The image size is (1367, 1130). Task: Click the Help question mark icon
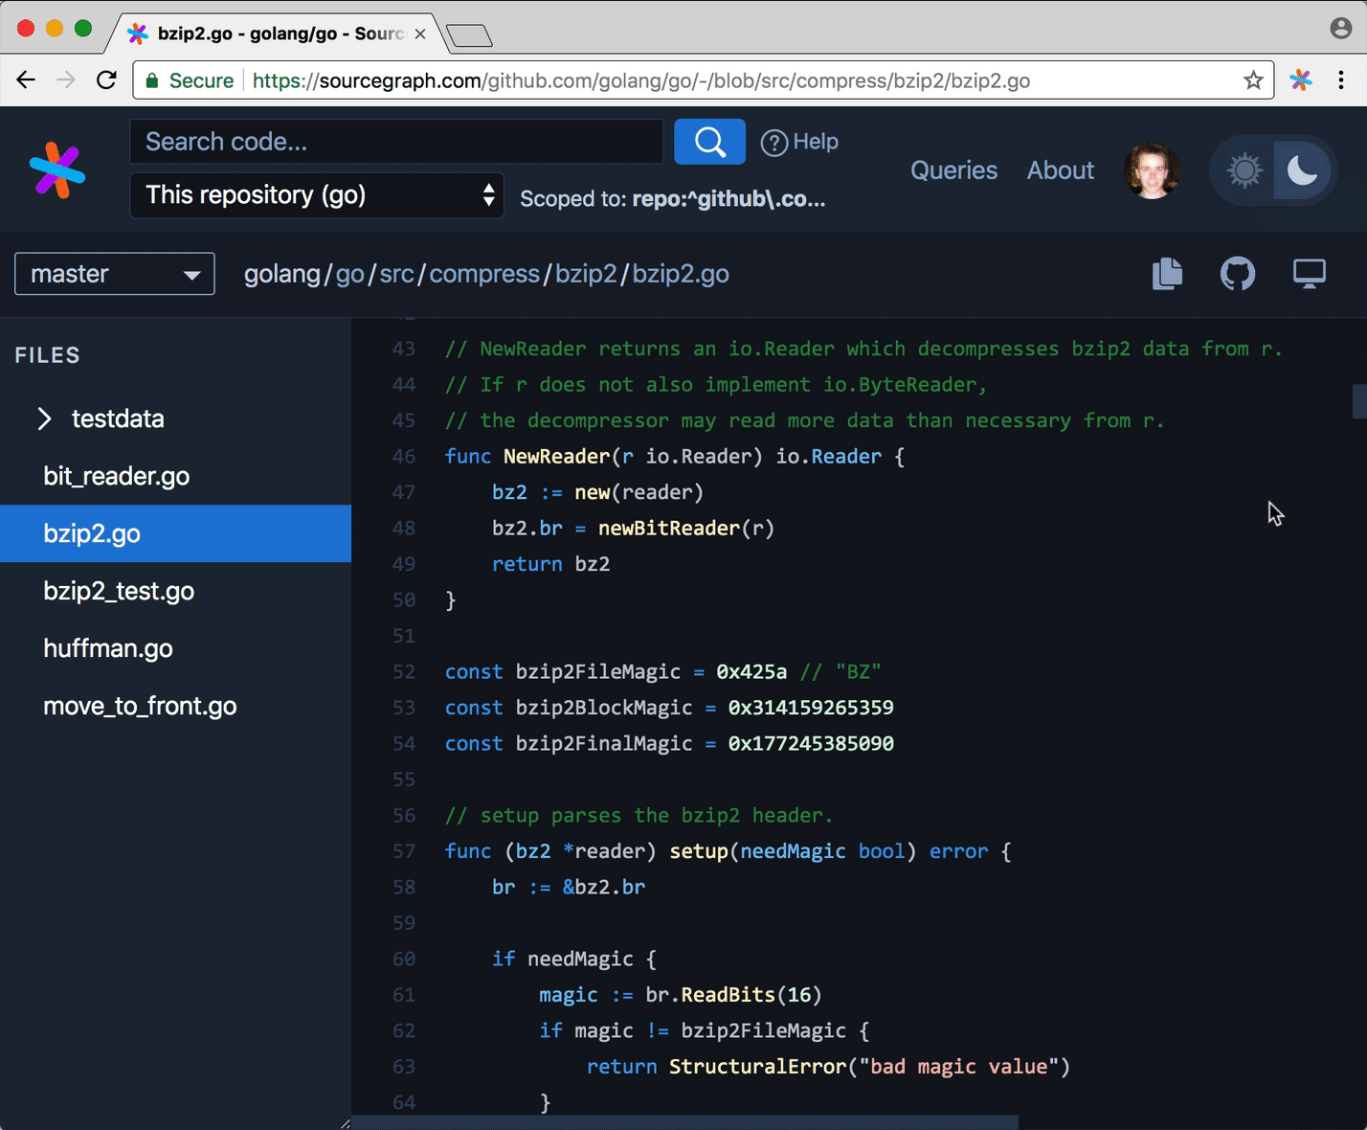click(x=773, y=142)
